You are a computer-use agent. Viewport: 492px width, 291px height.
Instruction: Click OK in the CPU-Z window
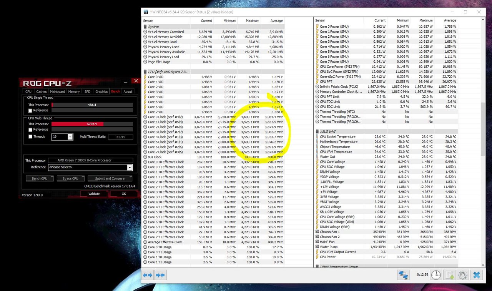124,194
